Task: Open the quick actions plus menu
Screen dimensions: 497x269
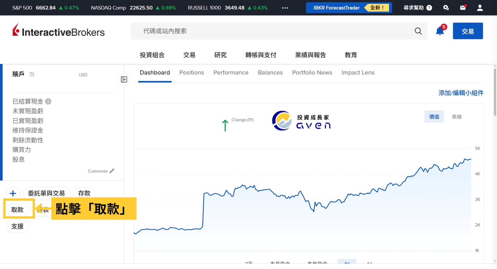Action: [x=13, y=193]
